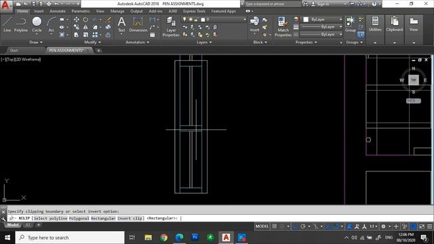Open Google Chrome from taskbar
Image resolution: width=434 pixels, height=244 pixels.
(x=163, y=237)
